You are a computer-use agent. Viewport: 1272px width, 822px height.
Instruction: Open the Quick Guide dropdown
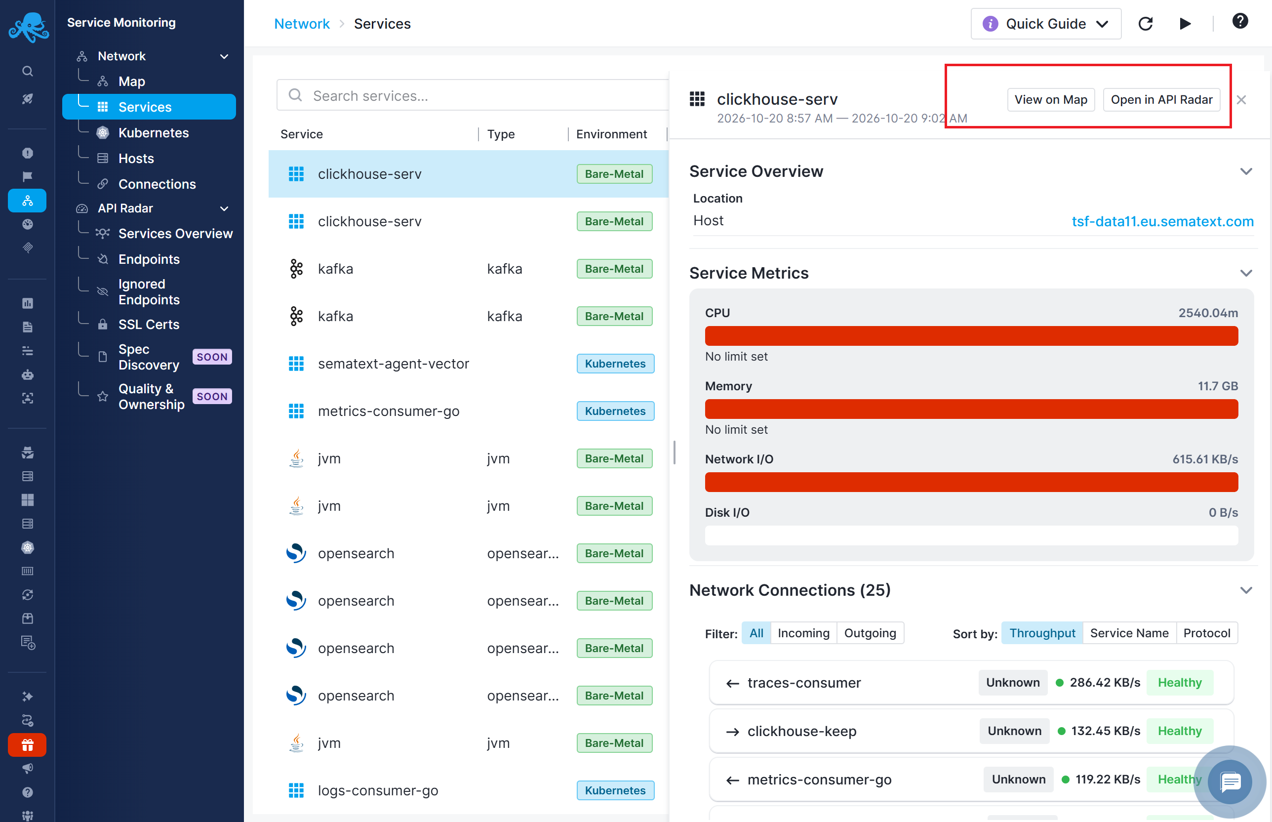1046,24
